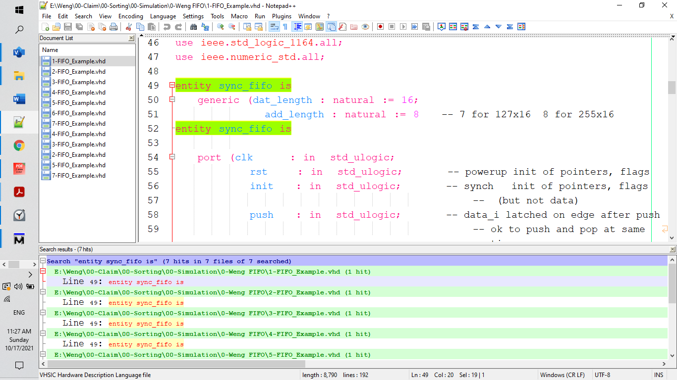Open Find with the binoculars icon
The width and height of the screenshot is (677, 380).
pos(193,27)
